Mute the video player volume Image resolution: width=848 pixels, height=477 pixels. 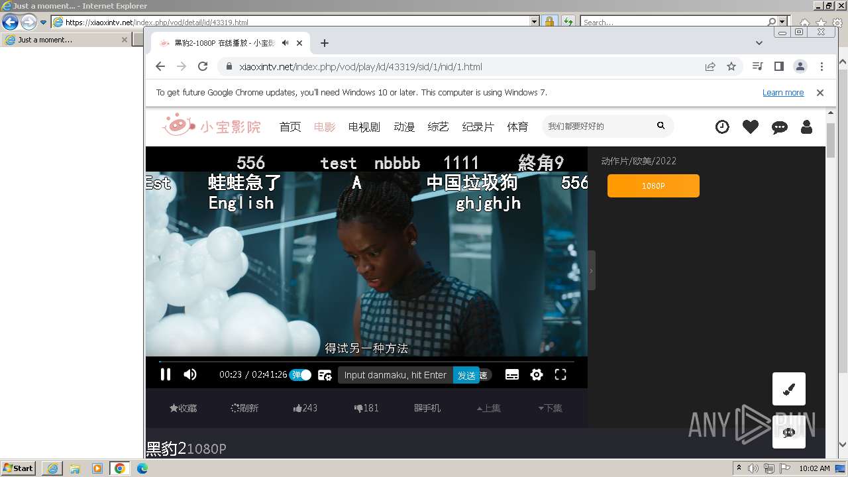tap(190, 374)
